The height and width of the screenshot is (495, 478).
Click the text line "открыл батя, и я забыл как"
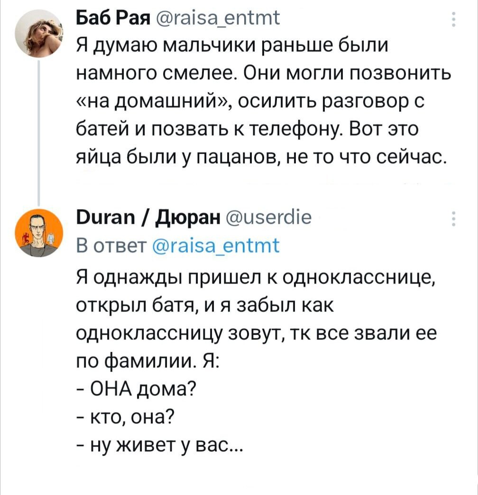(x=205, y=306)
